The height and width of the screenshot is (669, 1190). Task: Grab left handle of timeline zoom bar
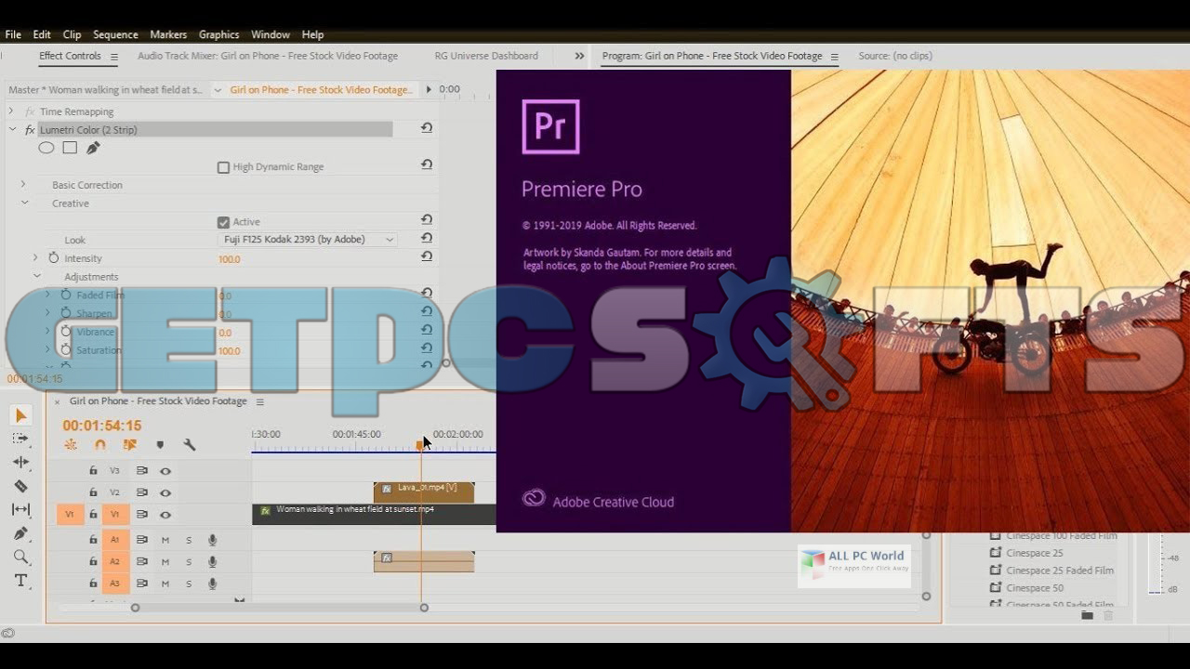coord(135,608)
